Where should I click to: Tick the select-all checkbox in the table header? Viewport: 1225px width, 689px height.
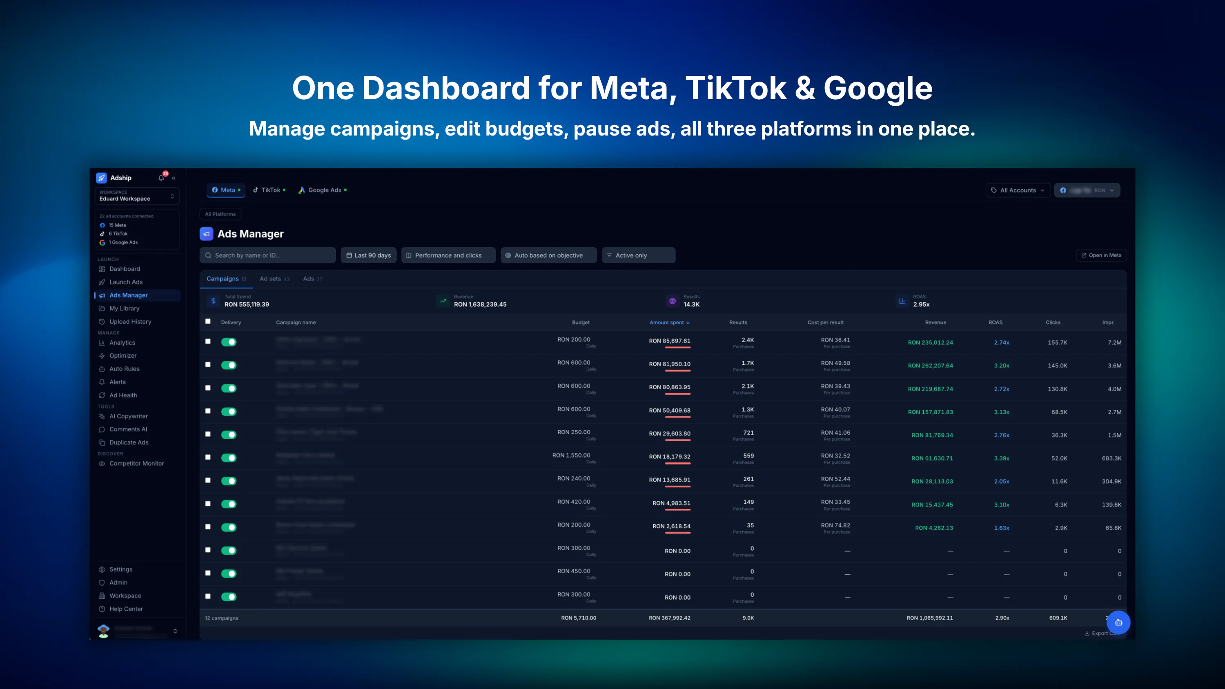[x=208, y=322]
